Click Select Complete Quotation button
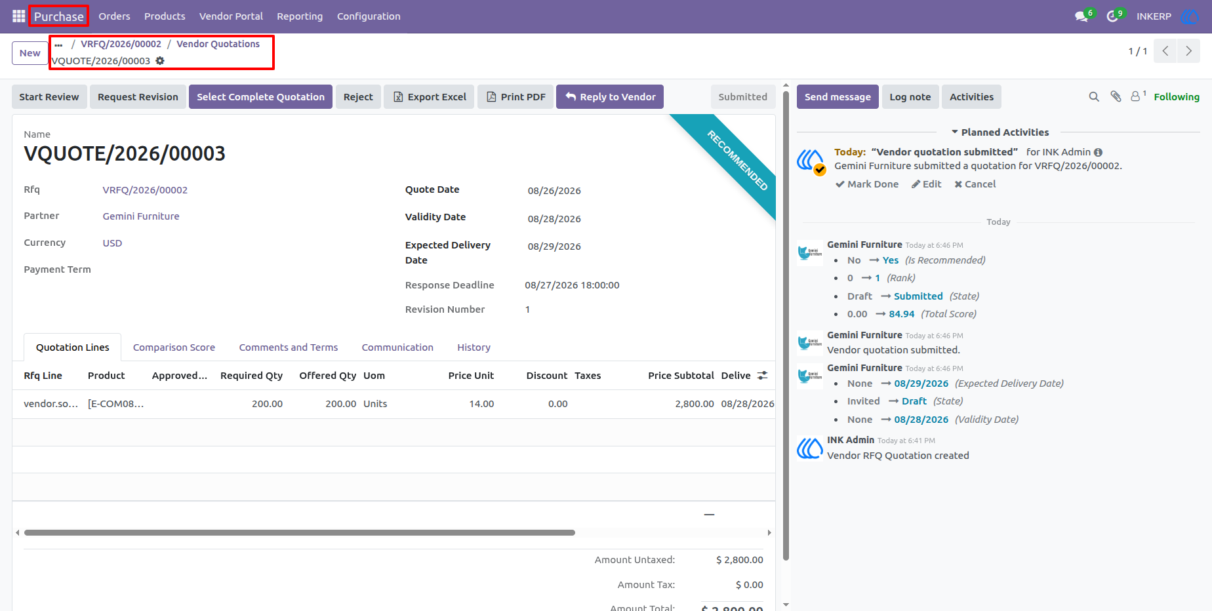 (260, 97)
